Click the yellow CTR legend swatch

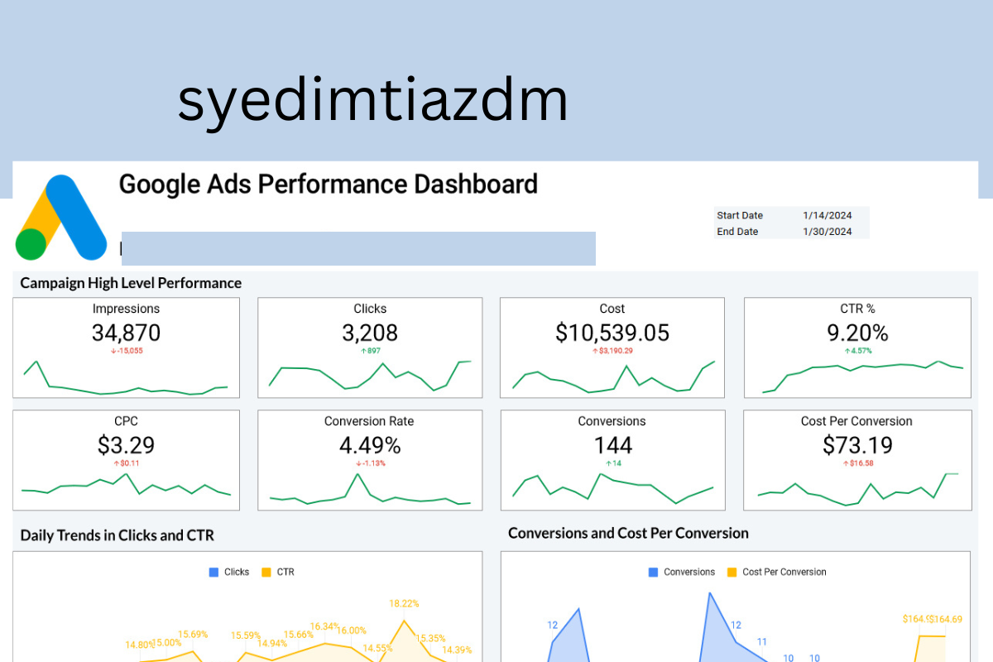coord(266,572)
